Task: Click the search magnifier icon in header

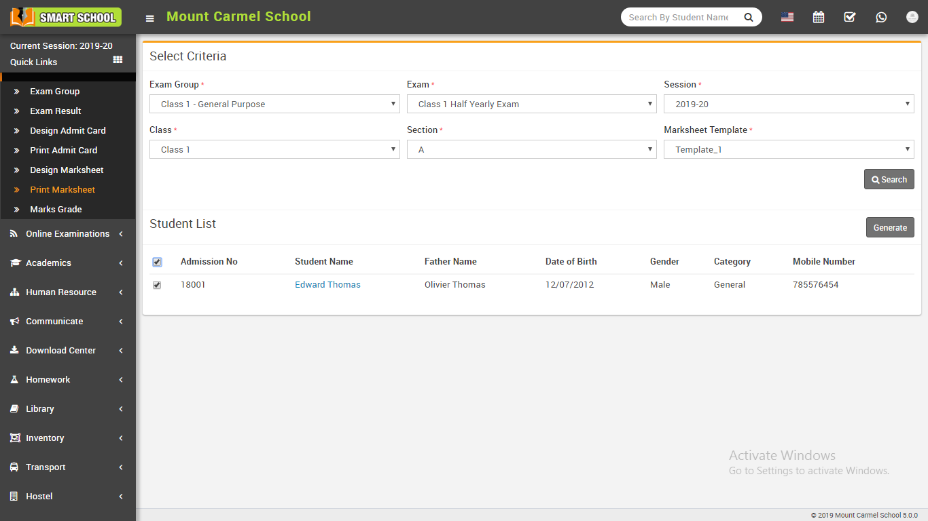Action: pos(749,18)
